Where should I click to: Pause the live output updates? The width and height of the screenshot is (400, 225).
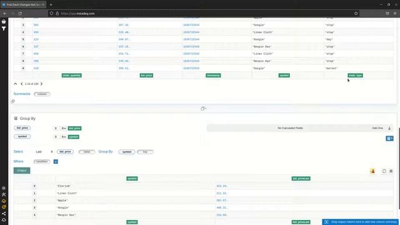pos(391,171)
